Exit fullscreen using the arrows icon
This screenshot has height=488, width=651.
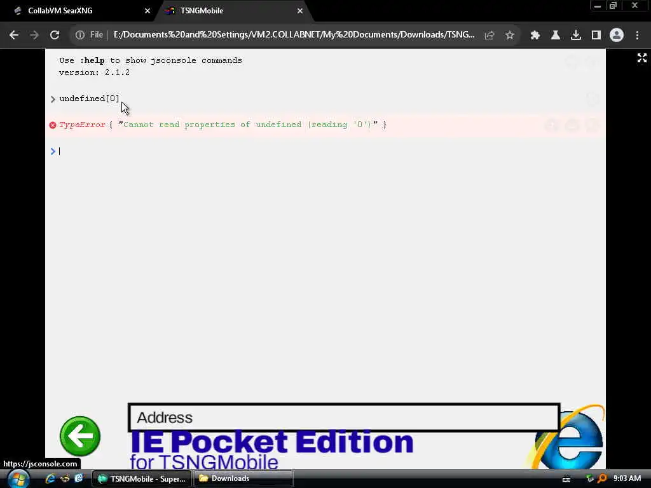(x=642, y=58)
